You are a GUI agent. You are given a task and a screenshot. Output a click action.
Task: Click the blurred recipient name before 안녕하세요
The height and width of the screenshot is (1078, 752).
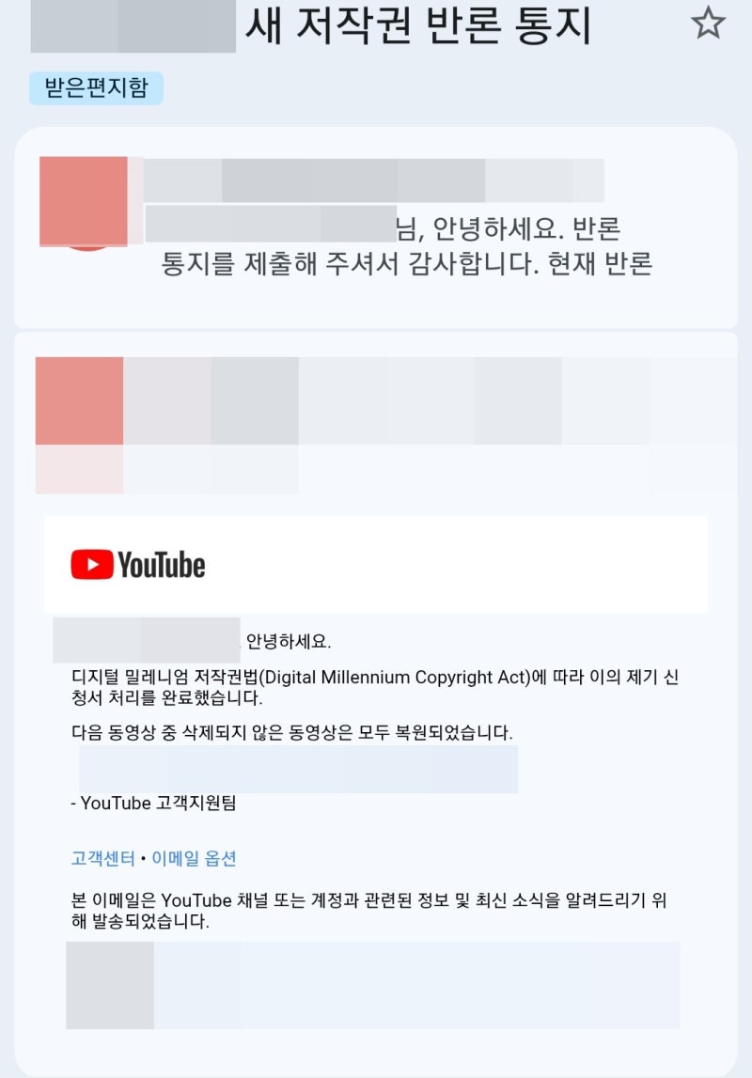point(147,640)
